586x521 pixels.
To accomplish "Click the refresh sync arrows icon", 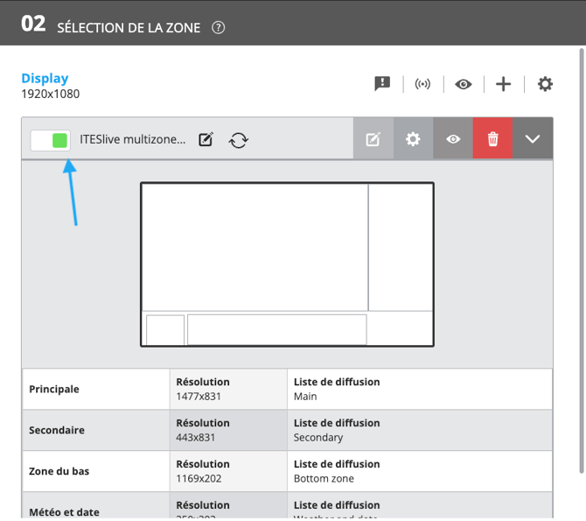I will [239, 140].
